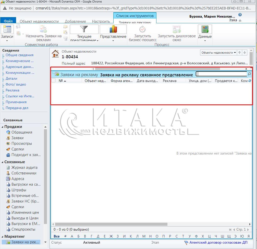Sort by Дата выход... column header

tap(147, 80)
